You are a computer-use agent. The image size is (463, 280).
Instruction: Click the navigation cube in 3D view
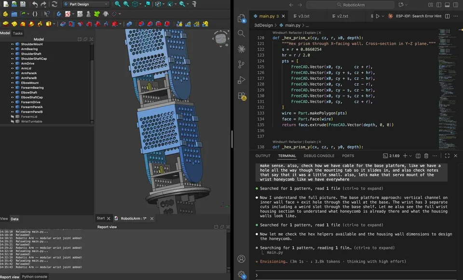220,39
